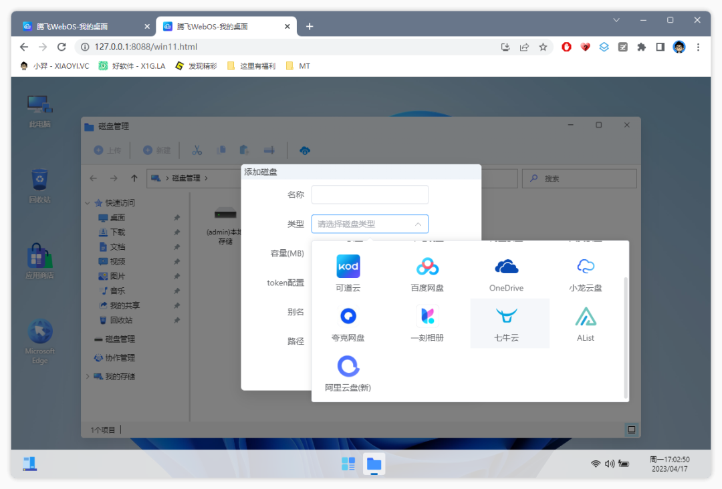Viewport: 722px width, 489px height.
Task: Reload the browser page
Action: tap(62, 47)
